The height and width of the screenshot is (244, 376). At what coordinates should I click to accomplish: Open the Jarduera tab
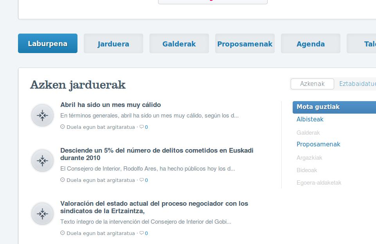click(x=113, y=44)
